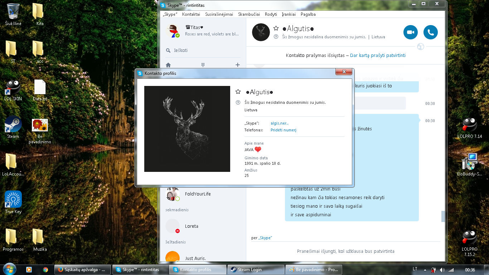Viewport: 489px width, 275px height.
Task: Switch to Be pavadinimo taskbar button
Action: point(314,270)
